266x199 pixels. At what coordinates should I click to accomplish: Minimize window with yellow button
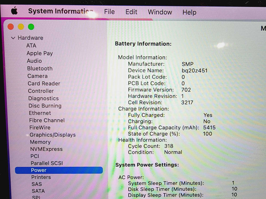(x=21, y=27)
